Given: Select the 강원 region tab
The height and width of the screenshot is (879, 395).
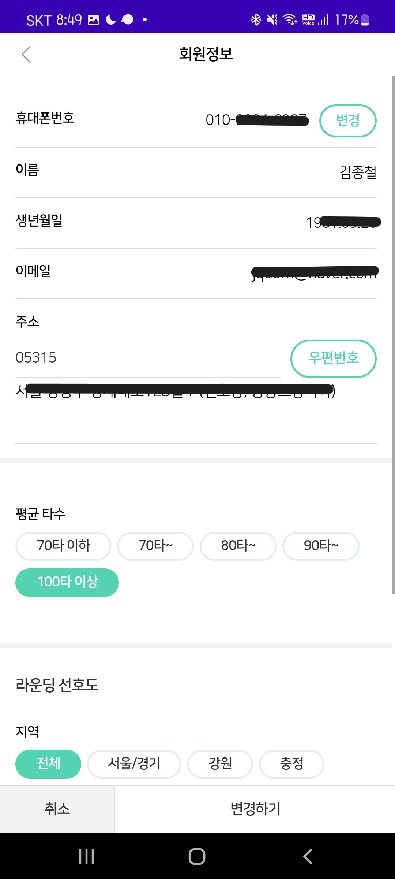Looking at the screenshot, I should 220,764.
